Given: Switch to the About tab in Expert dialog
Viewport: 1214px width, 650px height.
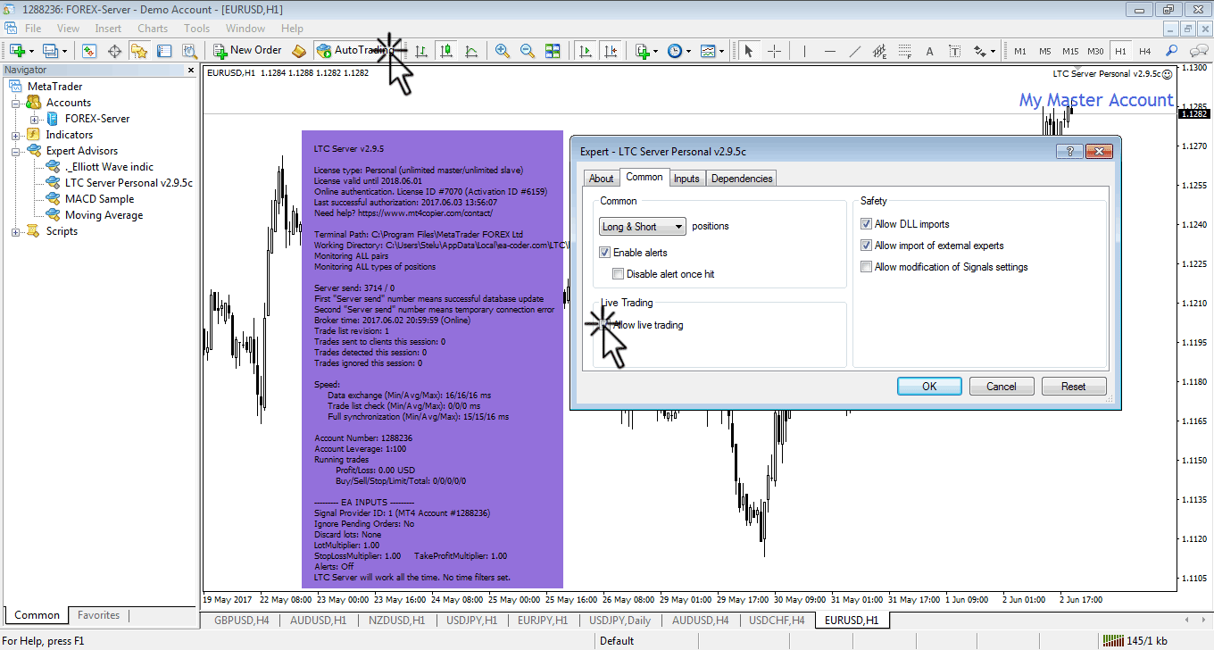Looking at the screenshot, I should click(602, 179).
